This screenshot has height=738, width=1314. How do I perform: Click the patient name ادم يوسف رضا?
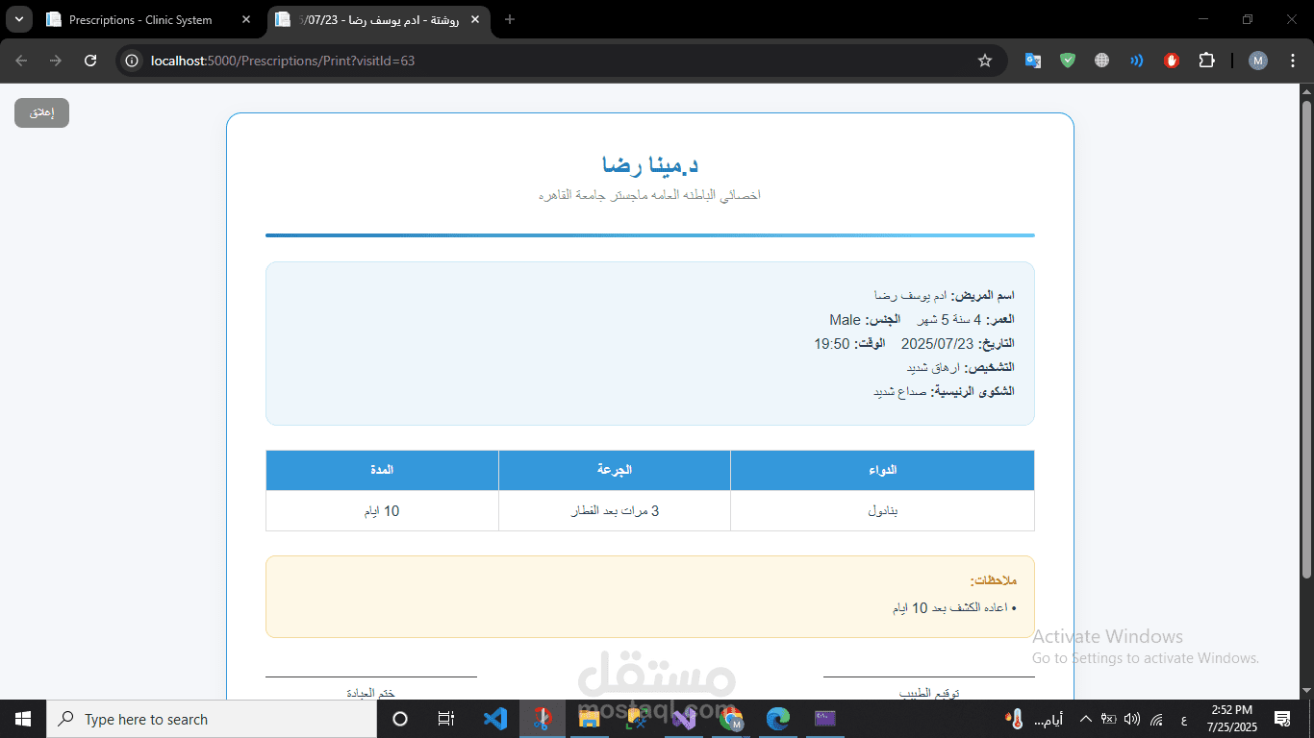click(910, 295)
